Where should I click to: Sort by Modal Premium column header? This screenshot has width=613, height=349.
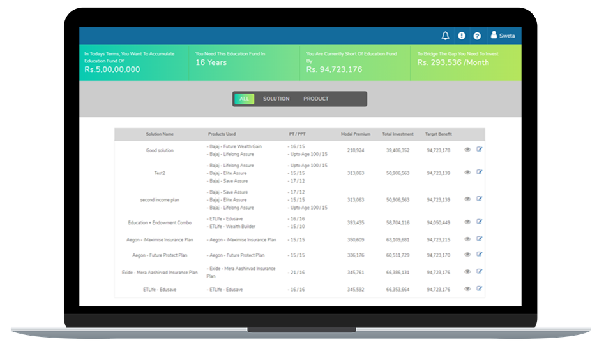356,134
